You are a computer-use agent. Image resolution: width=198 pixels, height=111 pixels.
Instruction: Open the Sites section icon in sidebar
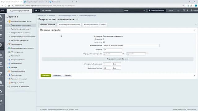[1, 36]
